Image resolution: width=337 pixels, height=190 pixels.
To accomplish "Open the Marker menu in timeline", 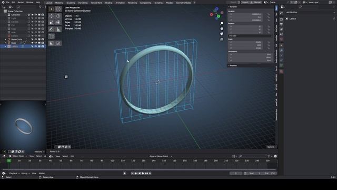I will pyautogui.click(x=42, y=173).
